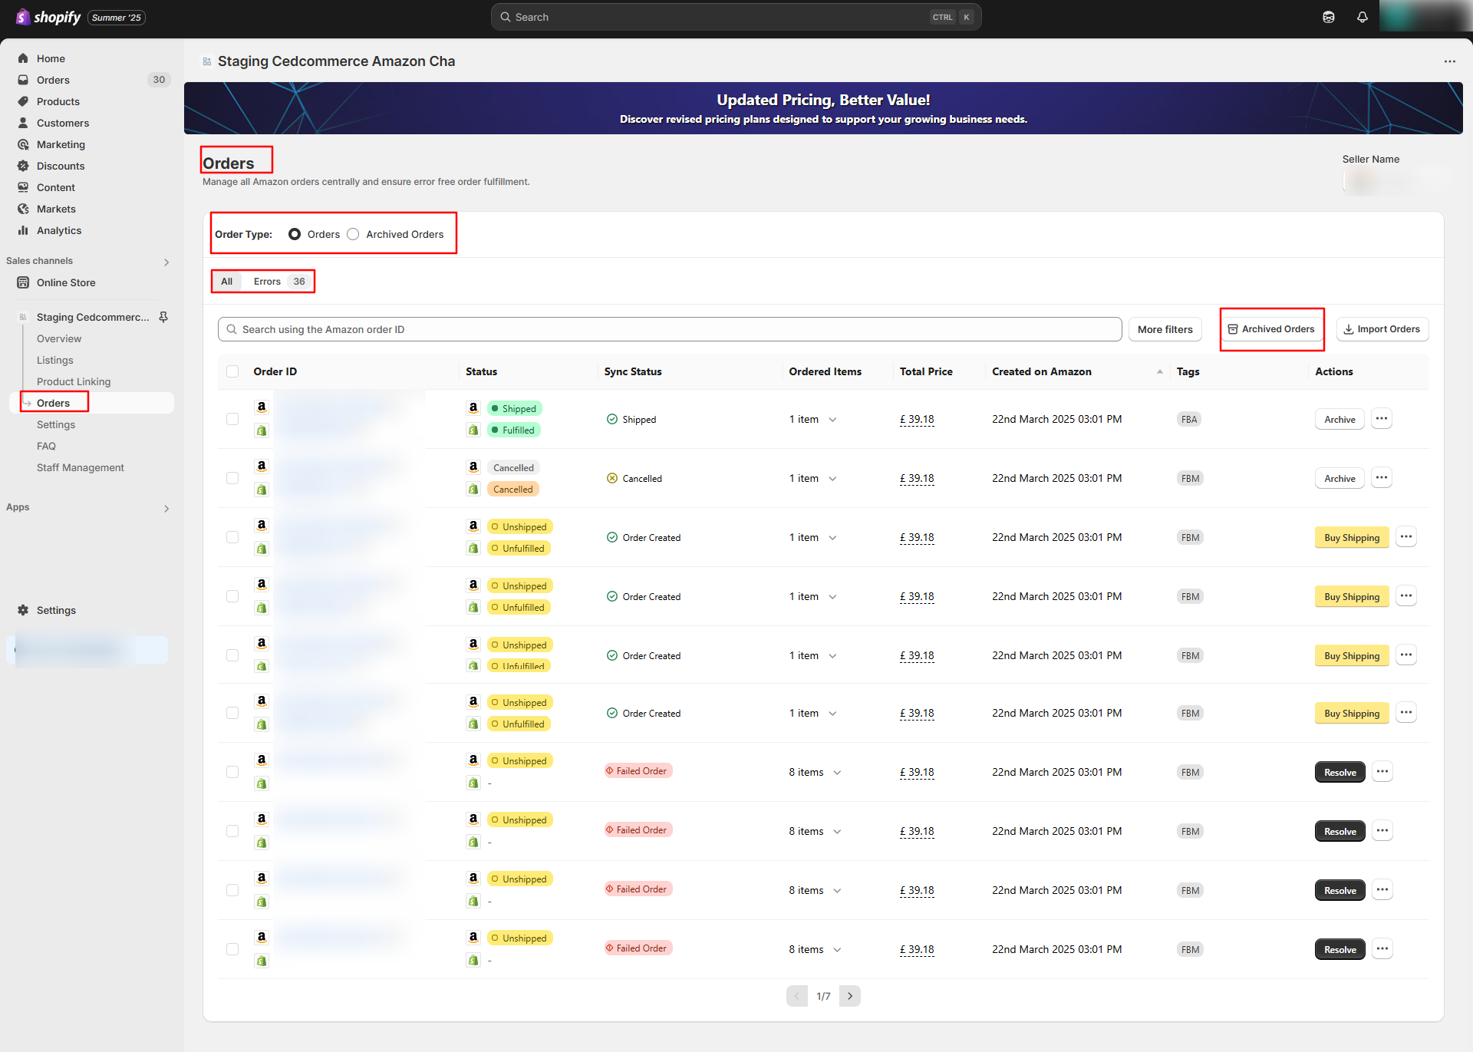This screenshot has width=1473, height=1052.
Task: Expand Apps section in sidebar
Action: [x=166, y=509]
